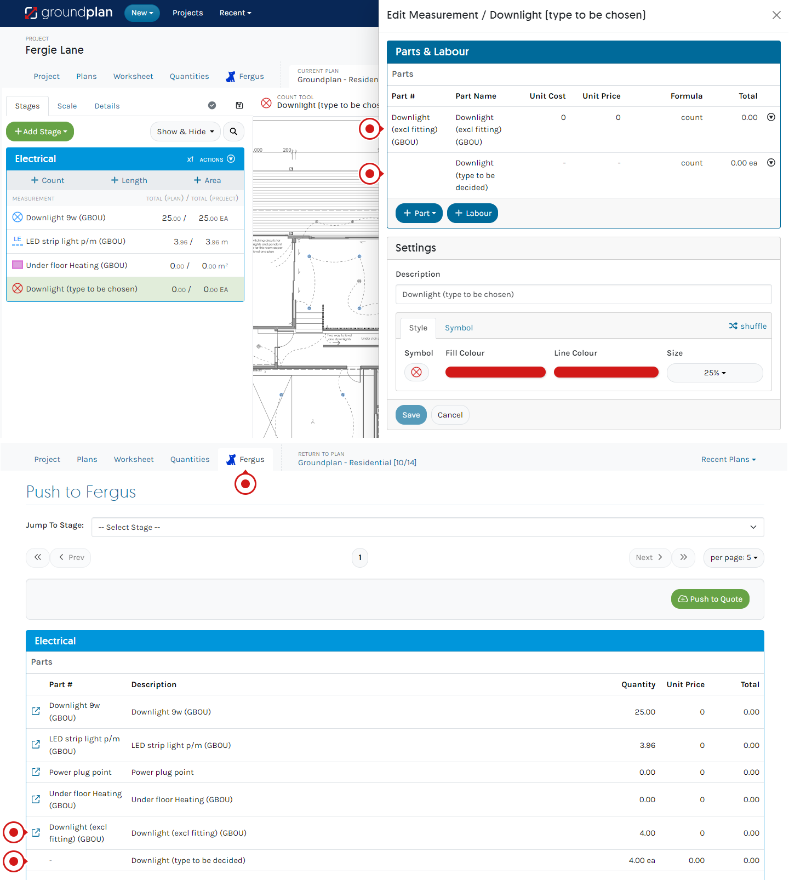Screen dimensions: 789x880
Task: Open LED strip light p/m external link icon
Action: click(x=36, y=745)
